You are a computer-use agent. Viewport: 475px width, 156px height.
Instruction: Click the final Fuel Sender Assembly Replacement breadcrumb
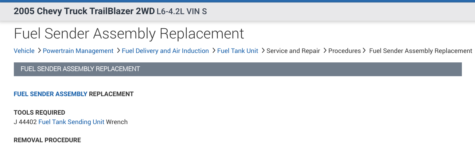pos(421,51)
